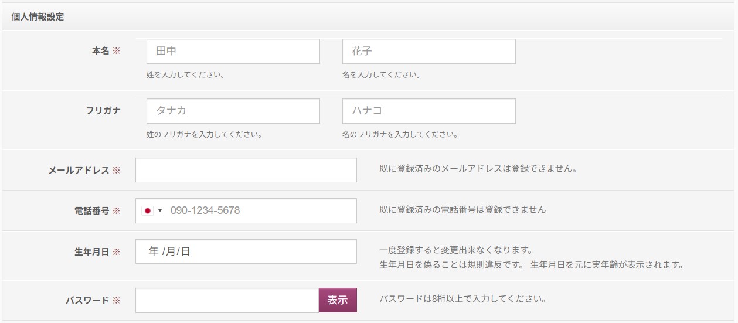The height and width of the screenshot is (323, 738).
Task: Click the Japan flag icon in phone field
Action: (x=147, y=210)
